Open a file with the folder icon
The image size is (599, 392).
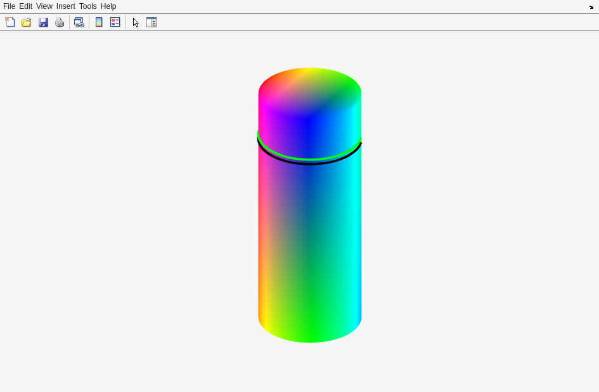tap(27, 22)
